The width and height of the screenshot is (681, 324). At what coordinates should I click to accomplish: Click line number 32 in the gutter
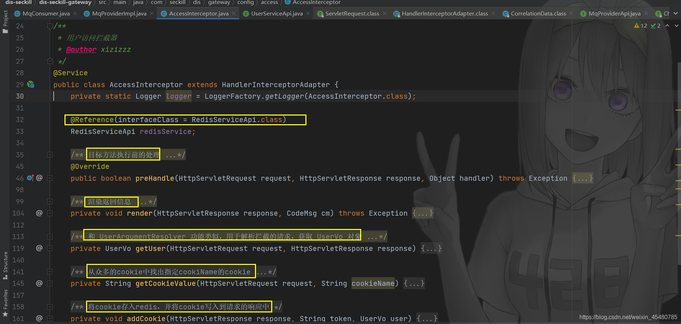pos(20,120)
